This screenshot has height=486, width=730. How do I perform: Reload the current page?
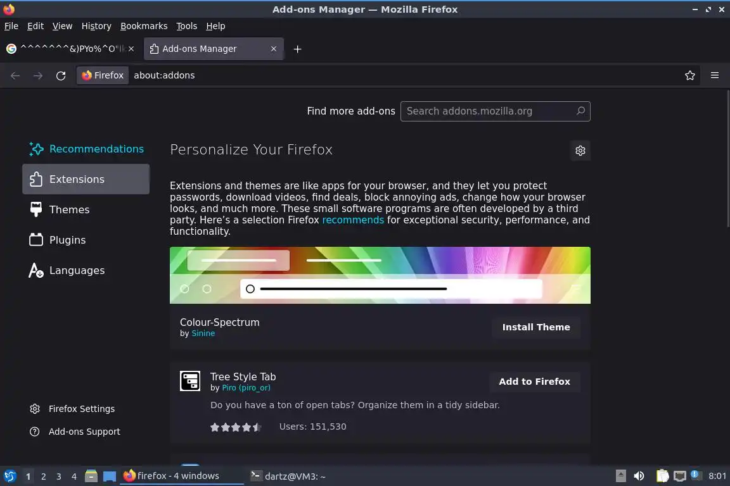pyautogui.click(x=61, y=75)
